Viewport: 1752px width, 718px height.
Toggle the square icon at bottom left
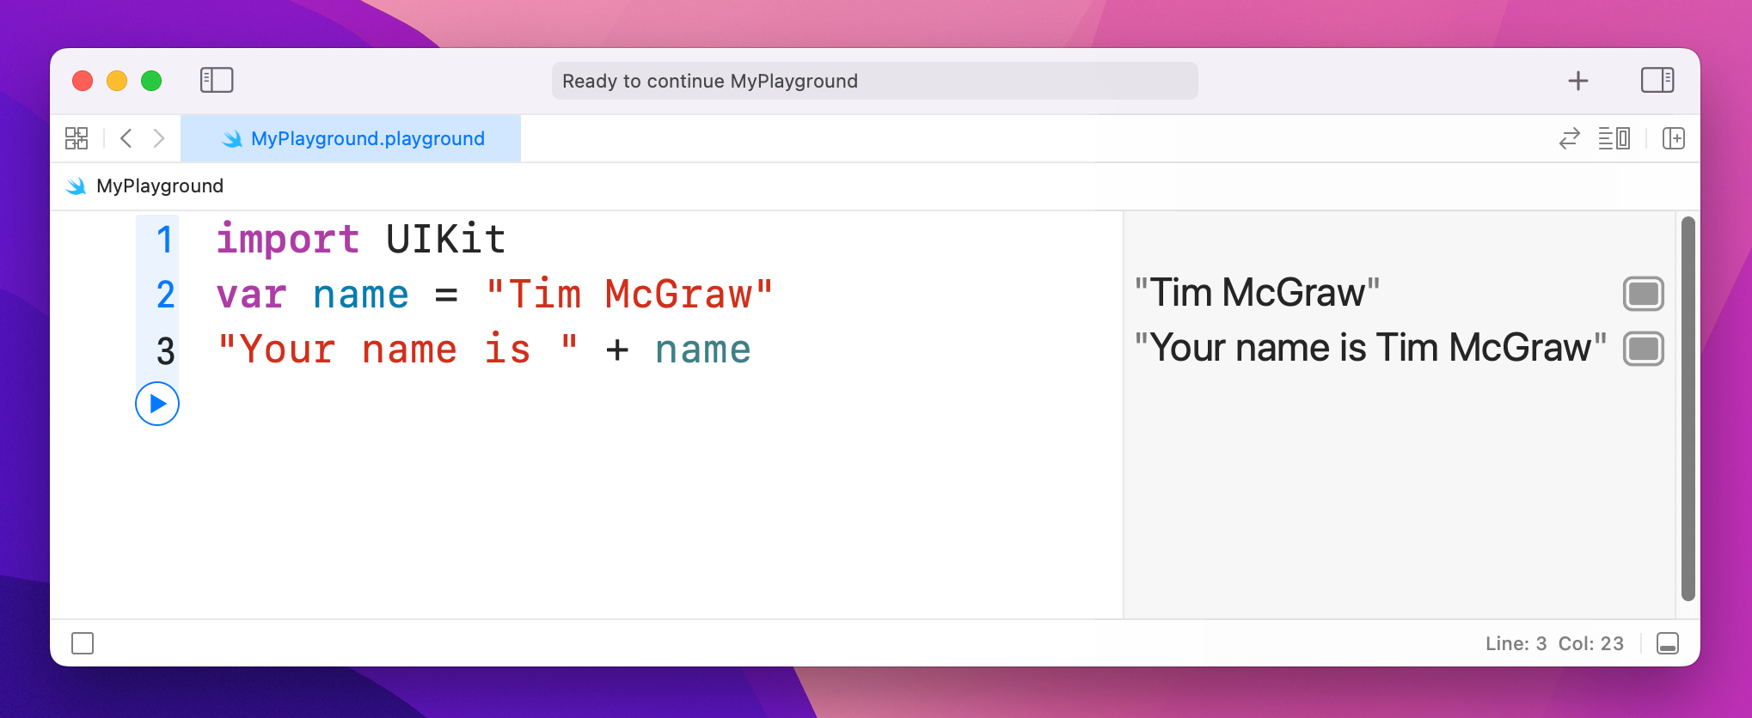(x=83, y=643)
